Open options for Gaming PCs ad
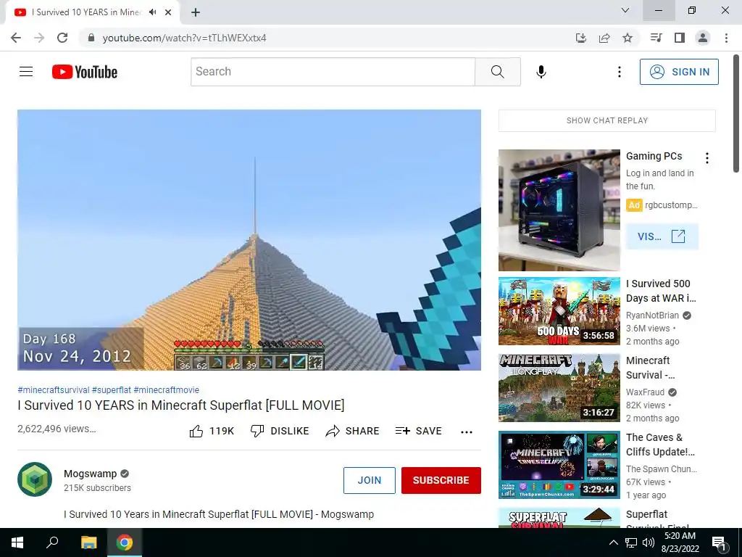742x557 pixels. (x=707, y=158)
